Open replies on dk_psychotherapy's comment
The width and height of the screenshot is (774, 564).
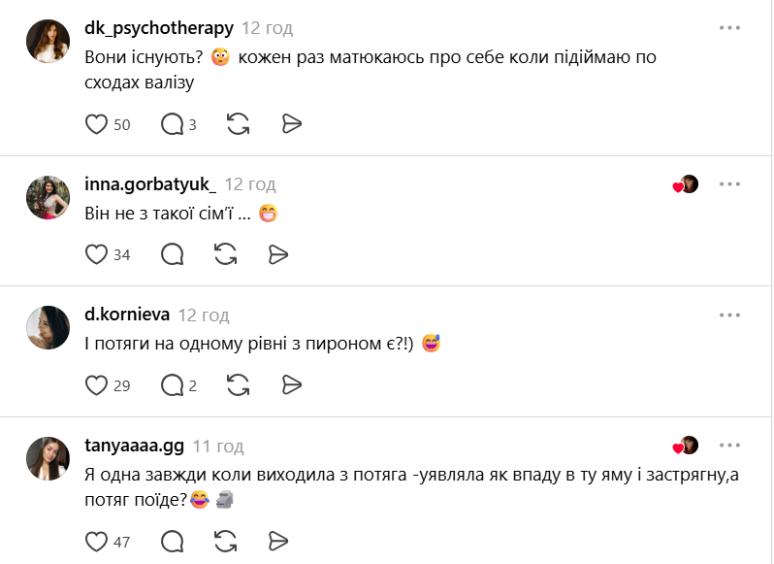[x=172, y=123]
